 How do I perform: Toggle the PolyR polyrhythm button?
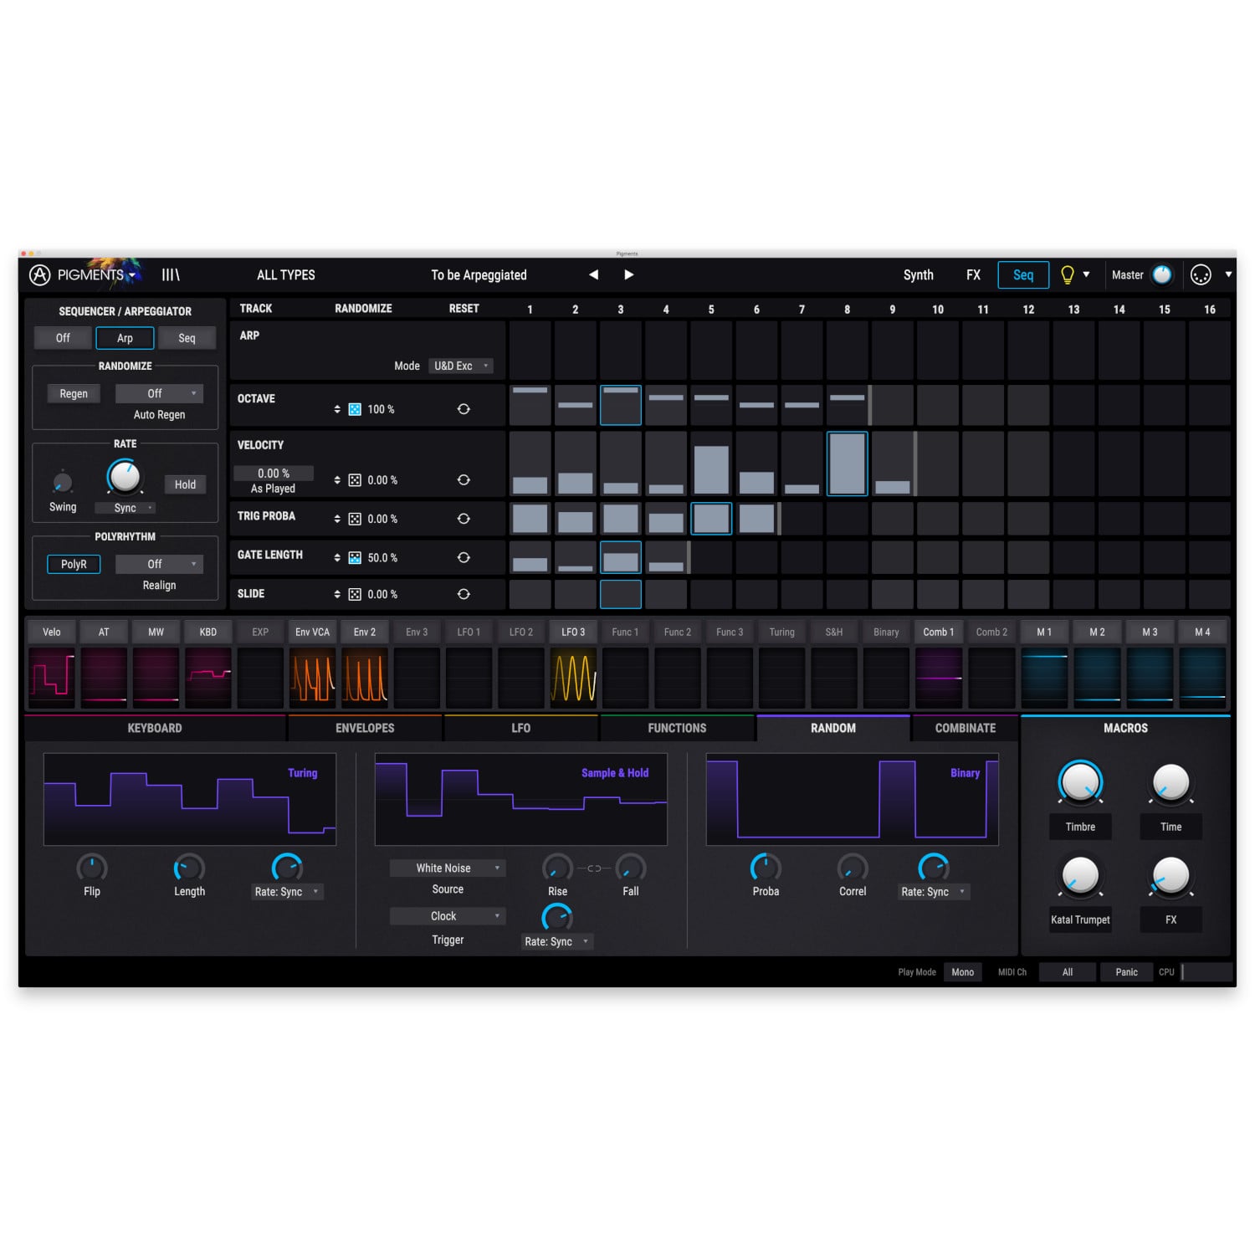tap(74, 564)
